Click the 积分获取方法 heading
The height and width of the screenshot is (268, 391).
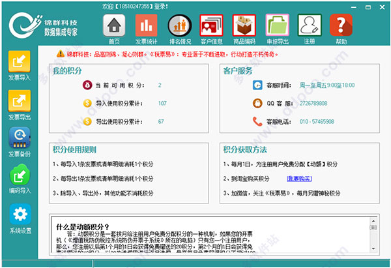[245, 150]
